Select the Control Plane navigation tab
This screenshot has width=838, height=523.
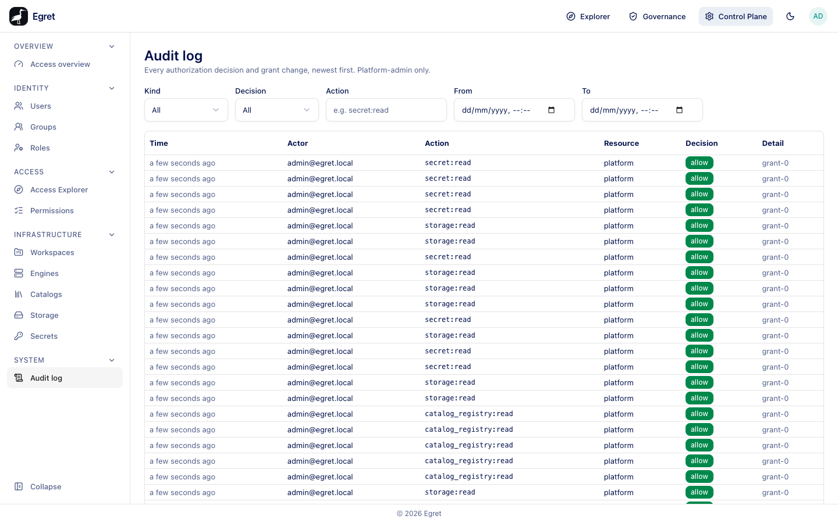click(736, 16)
